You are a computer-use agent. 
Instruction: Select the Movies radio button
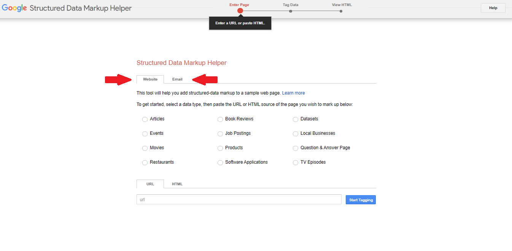coord(145,148)
